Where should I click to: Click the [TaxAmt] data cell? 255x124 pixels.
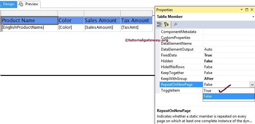point(136,28)
